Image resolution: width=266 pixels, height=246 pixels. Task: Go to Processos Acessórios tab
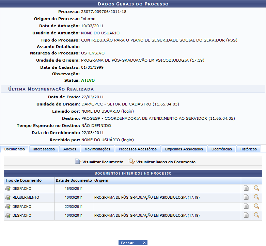[x=138, y=149]
